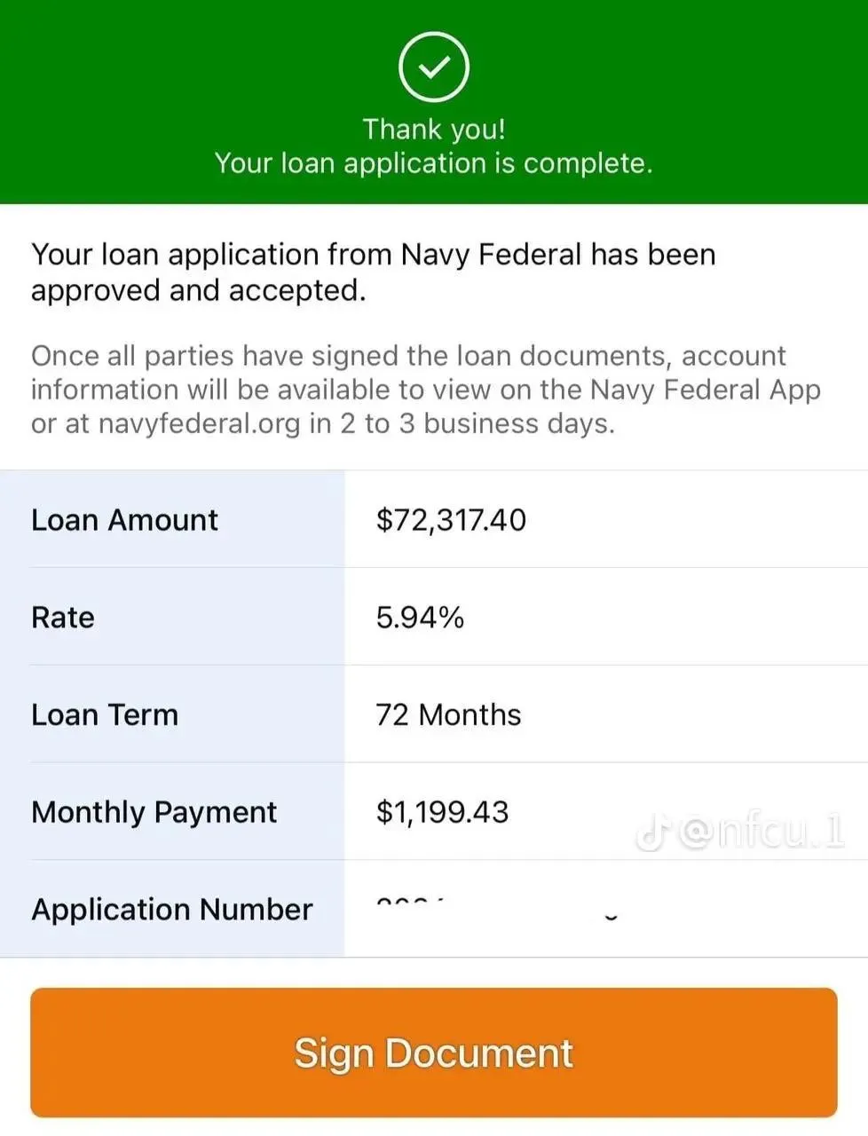868x1136 pixels.
Task: Click the Sign Document button
Action: [433, 1053]
